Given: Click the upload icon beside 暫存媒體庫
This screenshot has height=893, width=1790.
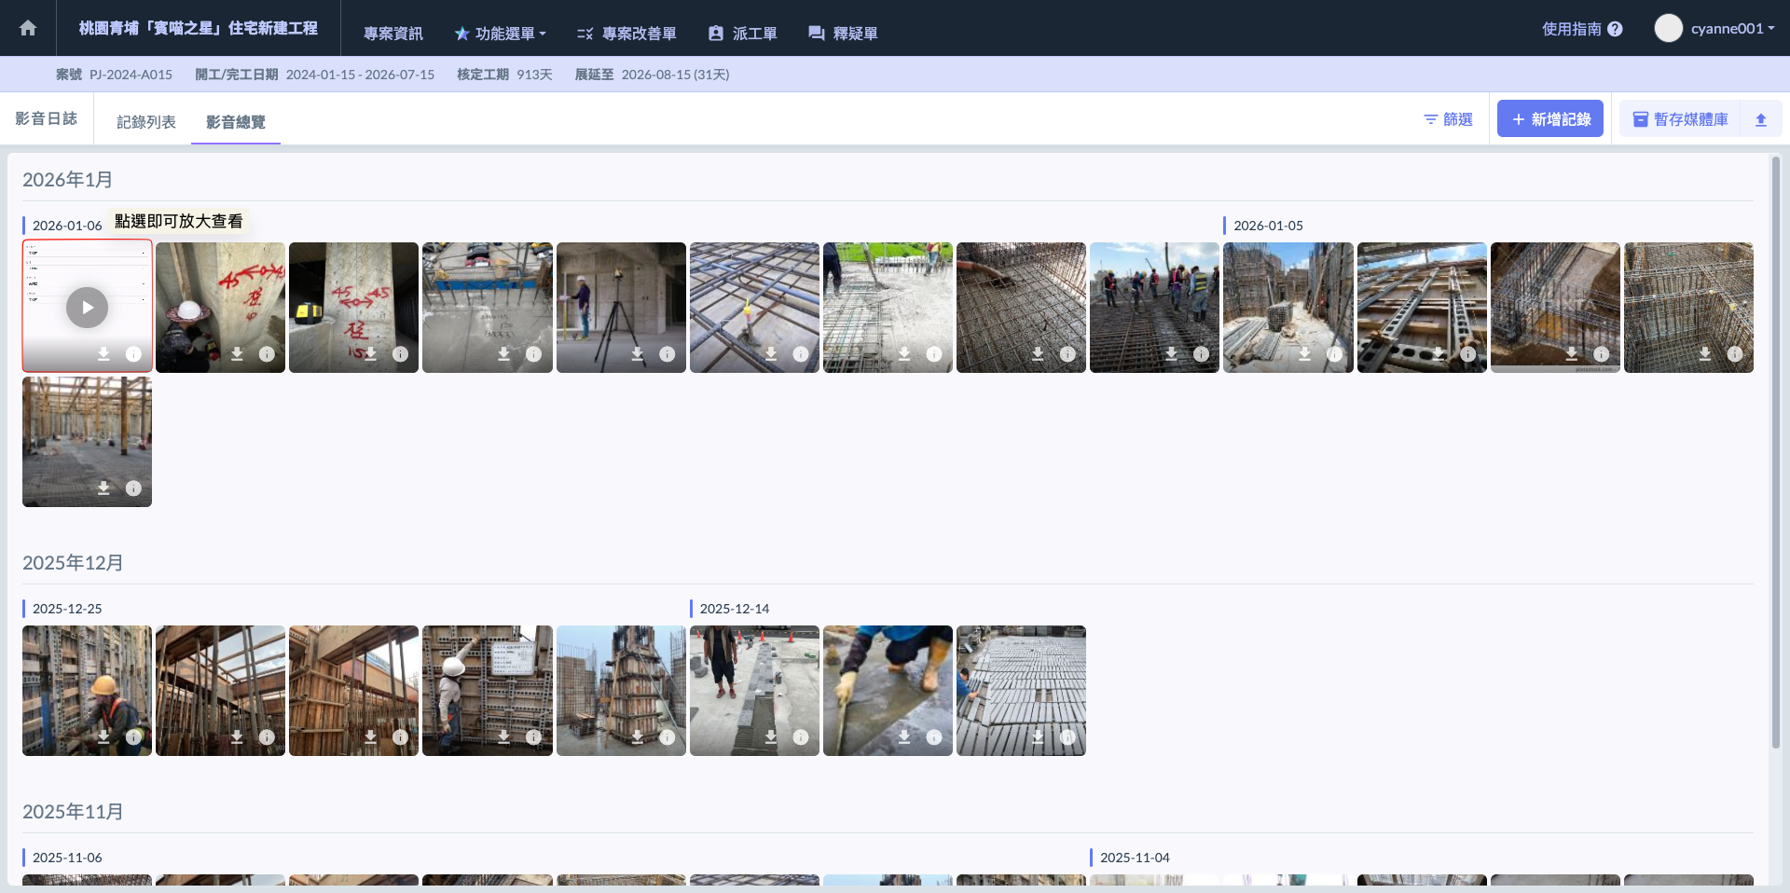Looking at the screenshot, I should pyautogui.click(x=1761, y=119).
